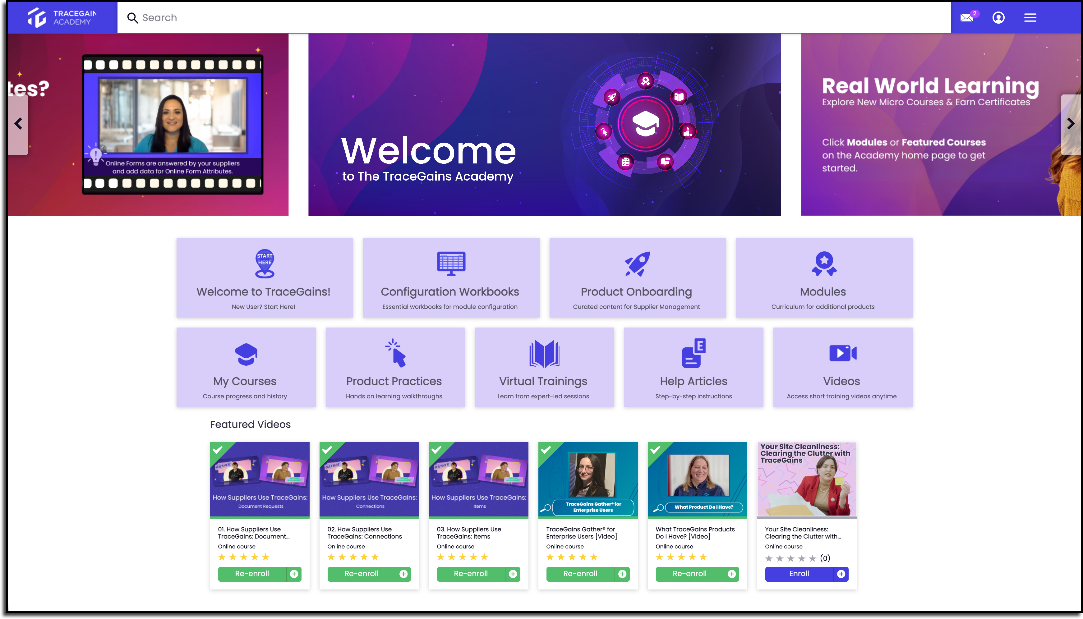Enroll in Your Site Cleanliness course

tap(800, 574)
